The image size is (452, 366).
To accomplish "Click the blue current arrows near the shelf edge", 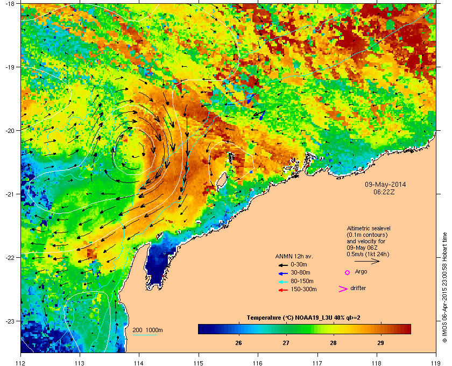I will click(256, 107).
